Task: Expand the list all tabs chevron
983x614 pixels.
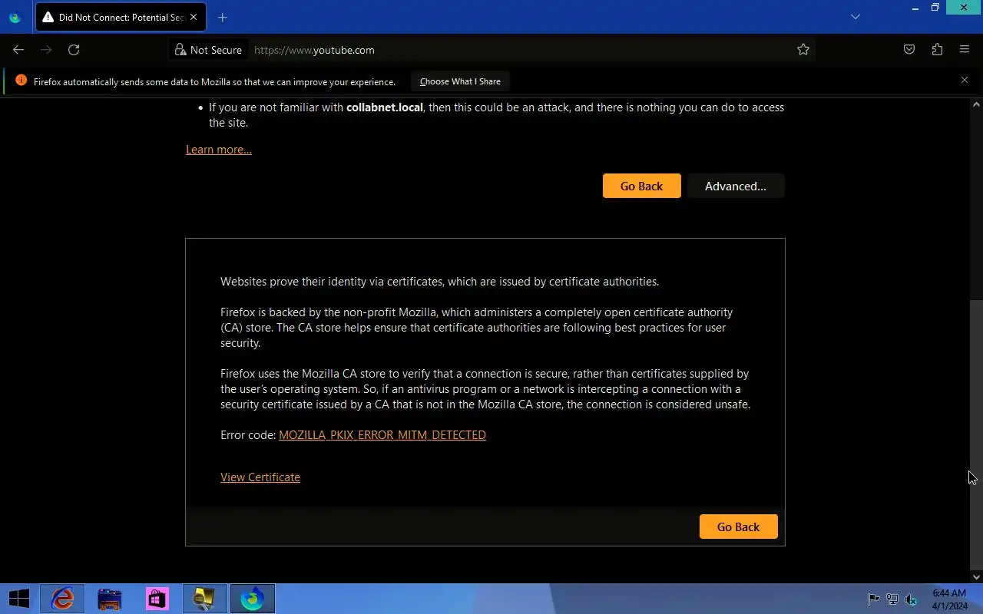Action: [x=856, y=17]
